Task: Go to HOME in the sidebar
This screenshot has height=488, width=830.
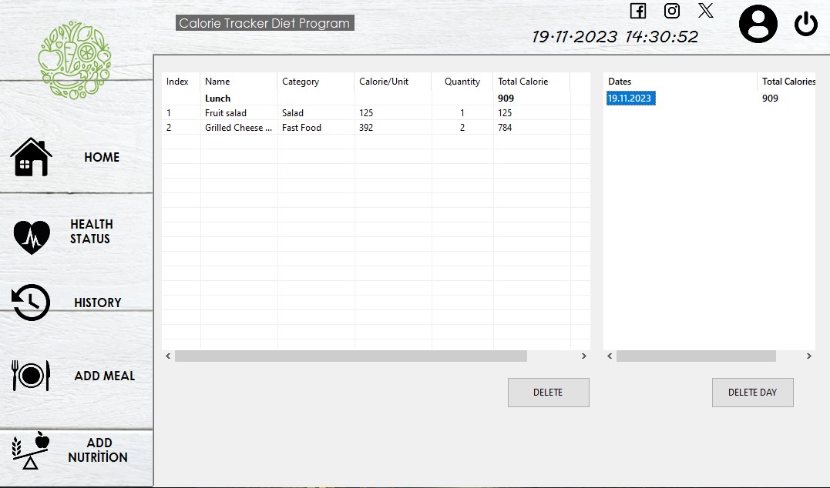Action: (x=102, y=157)
